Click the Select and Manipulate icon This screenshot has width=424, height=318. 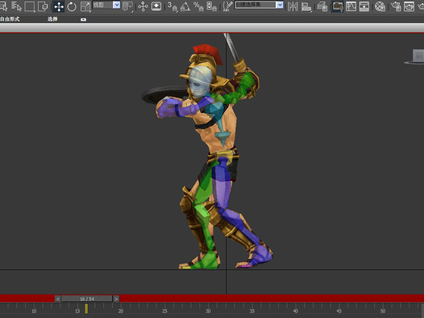(x=143, y=6)
